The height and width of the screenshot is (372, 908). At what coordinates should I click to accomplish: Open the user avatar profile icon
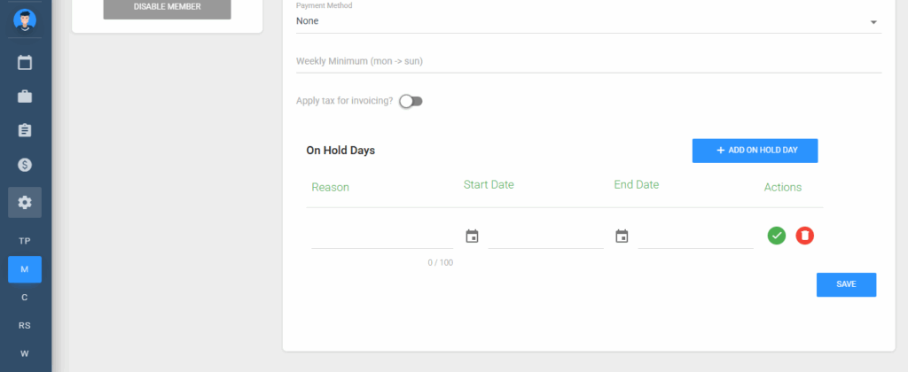pos(24,19)
